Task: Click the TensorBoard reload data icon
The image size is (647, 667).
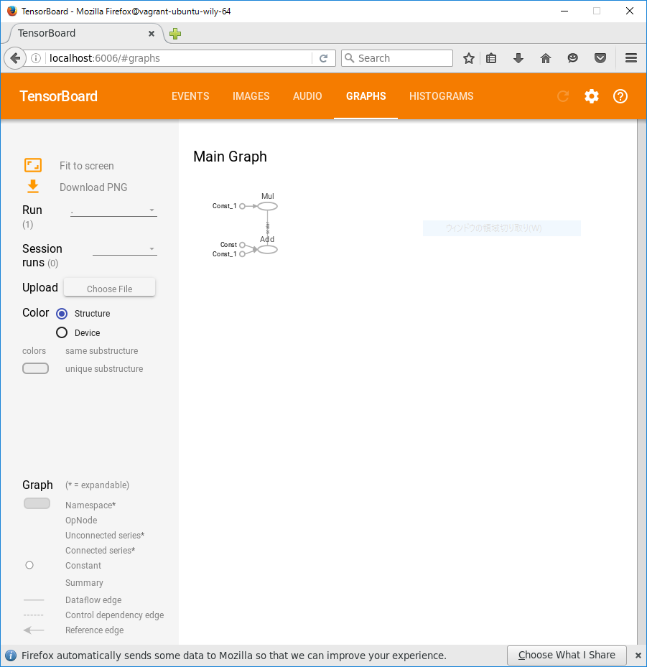Action: tap(563, 96)
